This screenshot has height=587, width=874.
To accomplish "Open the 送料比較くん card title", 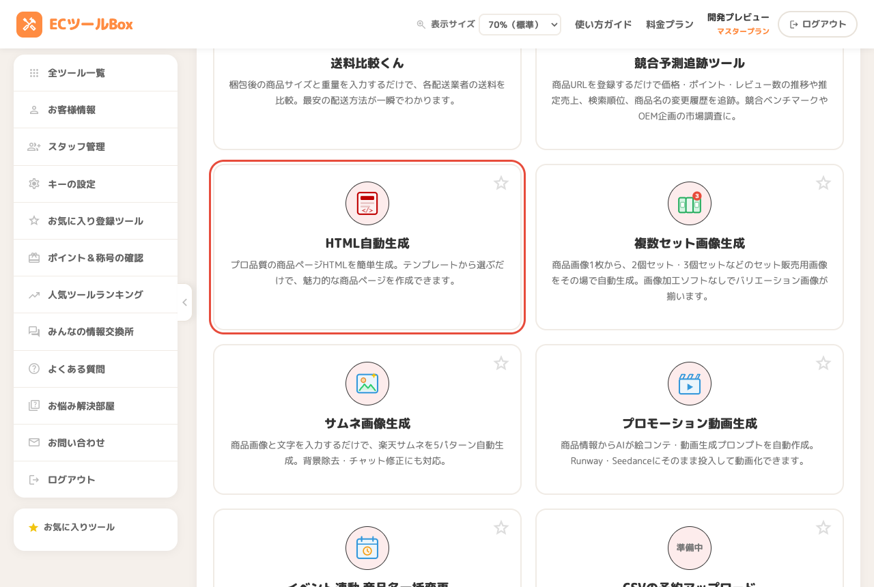I will pyautogui.click(x=367, y=63).
